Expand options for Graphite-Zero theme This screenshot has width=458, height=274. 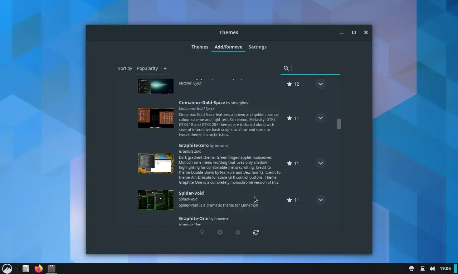click(x=320, y=163)
